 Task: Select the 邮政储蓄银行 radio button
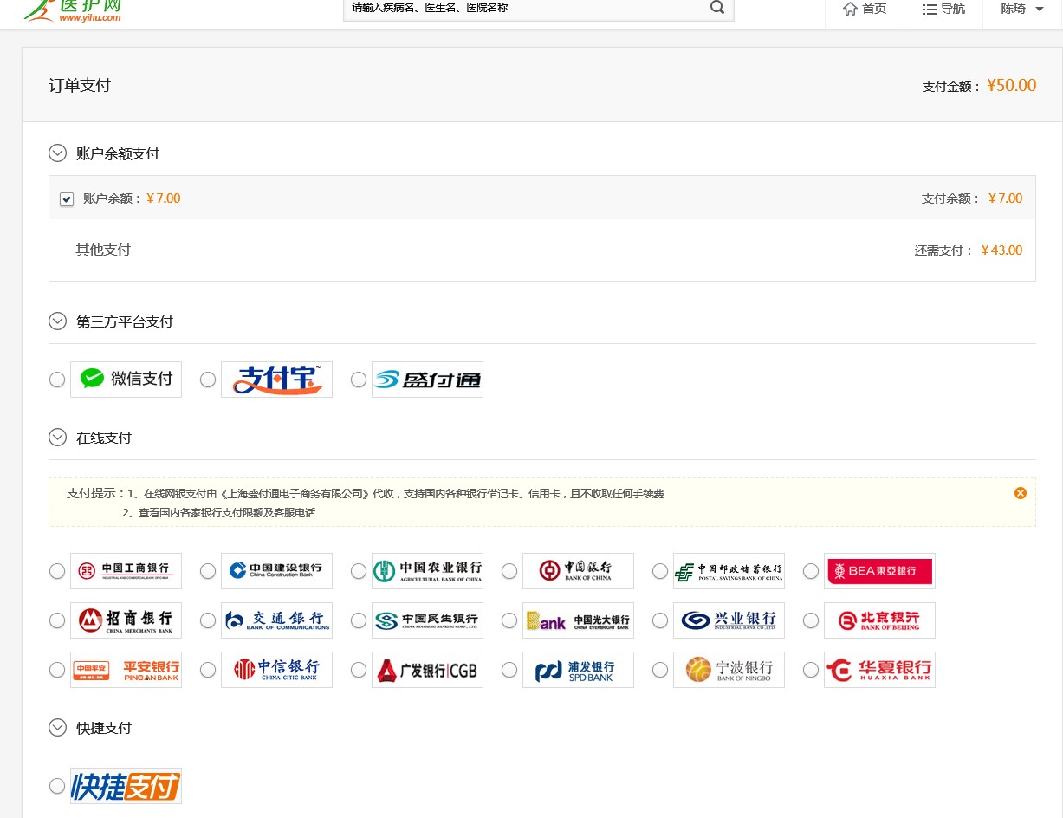(660, 571)
